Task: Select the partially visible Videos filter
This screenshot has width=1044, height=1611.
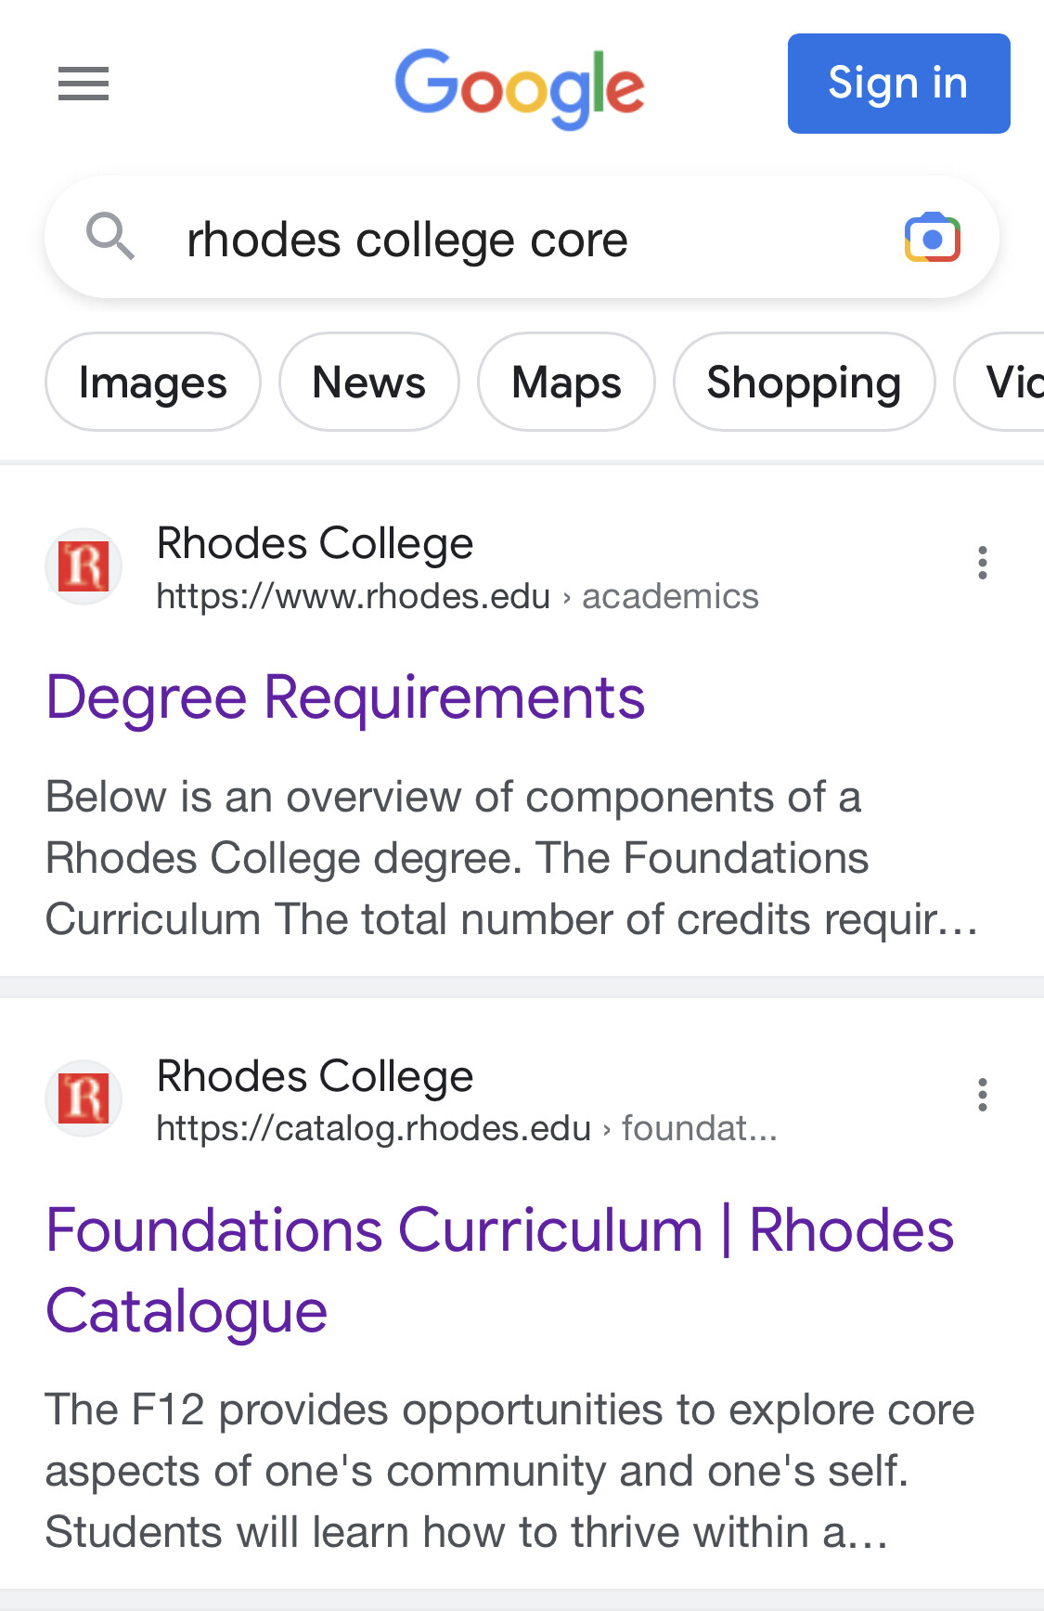Action: pos(1000,382)
